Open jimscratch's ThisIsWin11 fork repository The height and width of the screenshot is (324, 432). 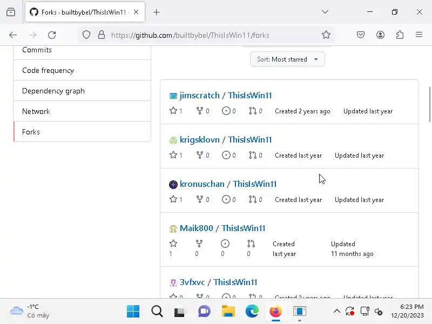coord(249,96)
